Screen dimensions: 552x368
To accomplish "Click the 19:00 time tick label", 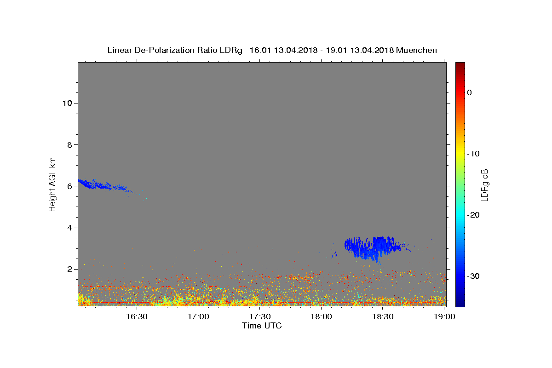I will click(444, 316).
